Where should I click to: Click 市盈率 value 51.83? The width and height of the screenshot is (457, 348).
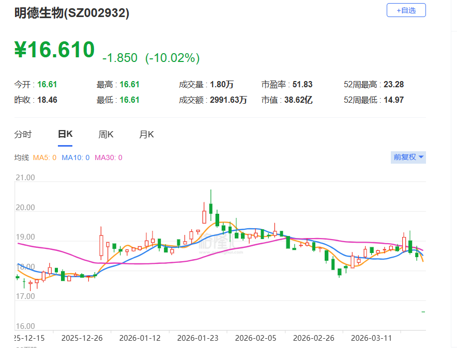click(302, 85)
